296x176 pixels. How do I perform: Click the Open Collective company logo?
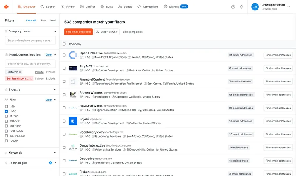73,55
